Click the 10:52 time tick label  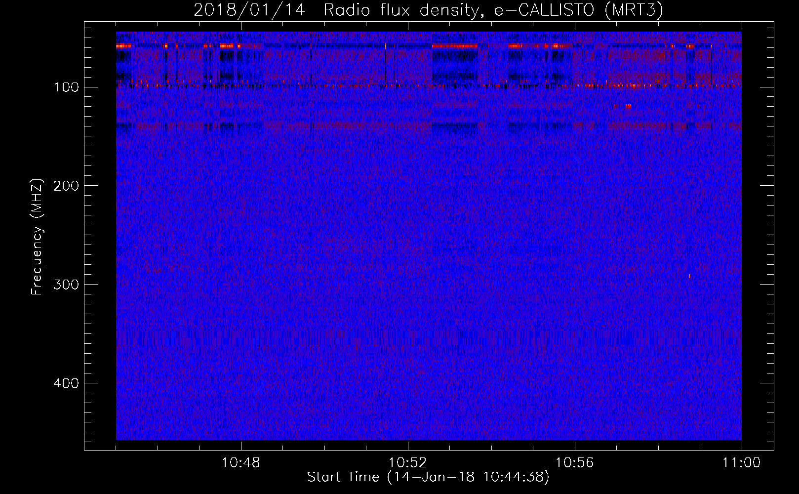click(407, 463)
